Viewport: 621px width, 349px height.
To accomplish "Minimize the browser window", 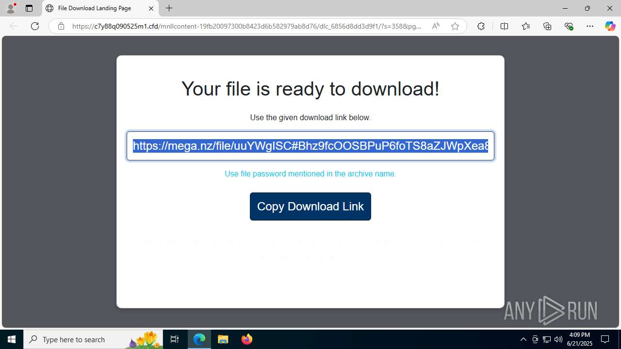I will click(565, 8).
